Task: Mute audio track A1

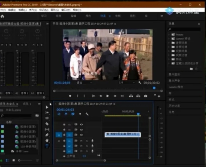Action: (81, 141)
